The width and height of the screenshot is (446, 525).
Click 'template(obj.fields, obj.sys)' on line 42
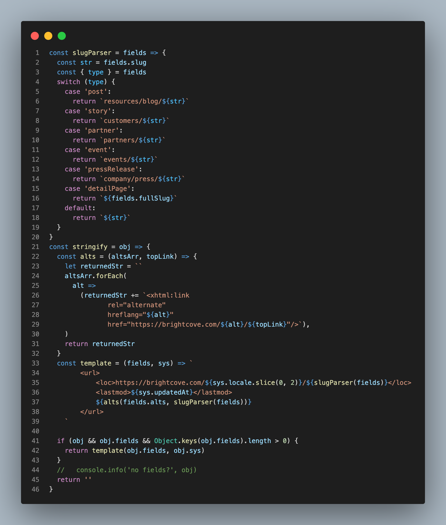(x=148, y=451)
